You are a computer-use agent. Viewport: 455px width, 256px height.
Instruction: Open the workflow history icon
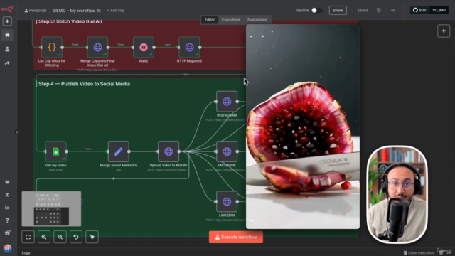pyautogui.click(x=378, y=10)
